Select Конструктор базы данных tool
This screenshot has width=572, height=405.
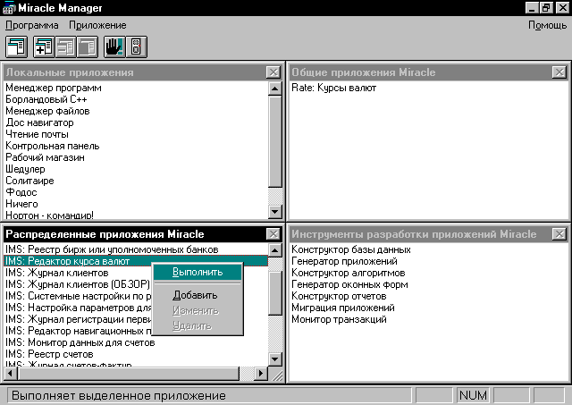[351, 249]
